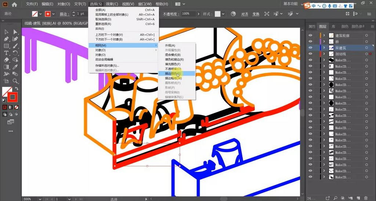Click 反向(I) in the Select menu
The height and width of the screenshot is (201, 376).
click(x=100, y=29)
